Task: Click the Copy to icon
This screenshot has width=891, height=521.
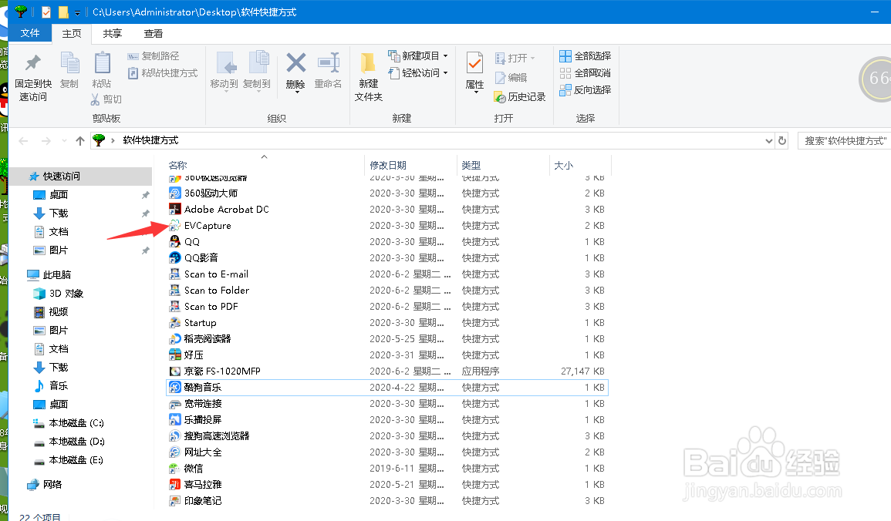Action: [258, 62]
